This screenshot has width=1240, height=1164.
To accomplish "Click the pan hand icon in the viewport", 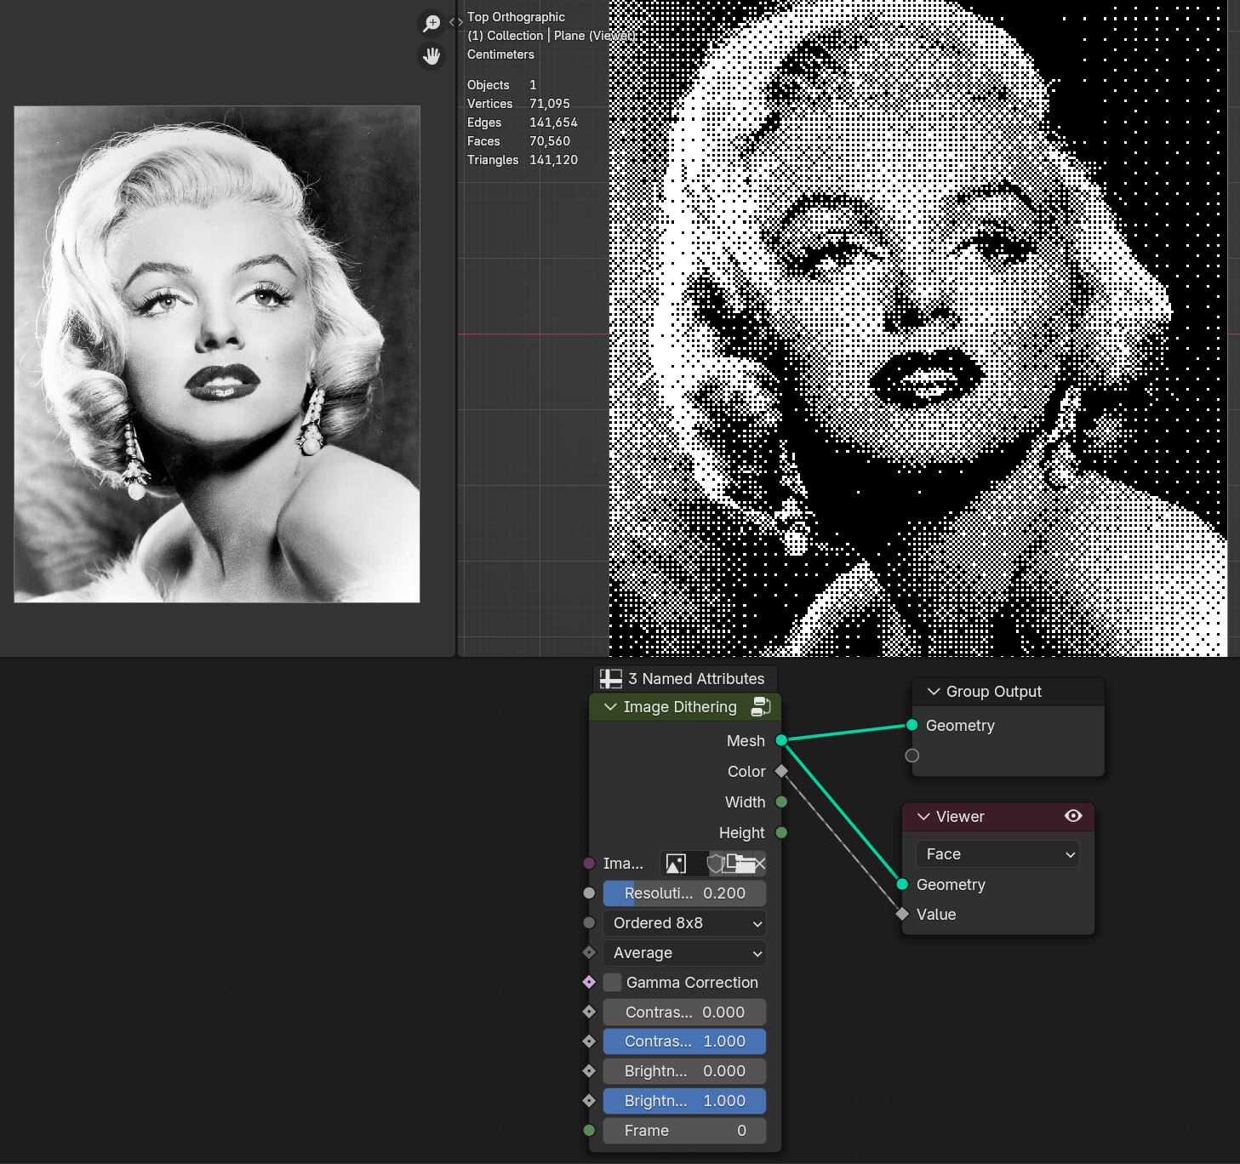I will (431, 56).
